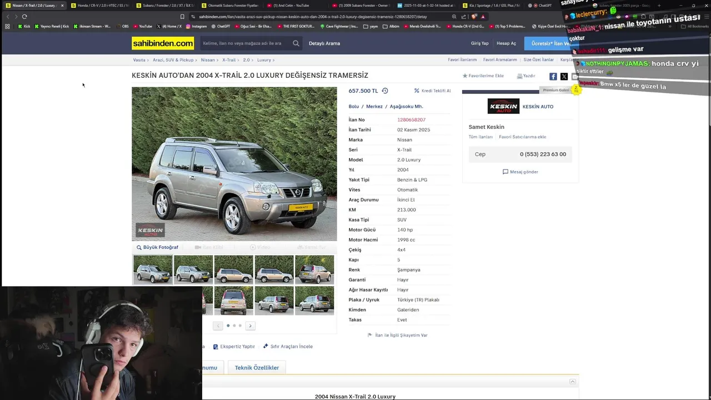
Task: Reload the page with browser refresh icon
Action: click(x=24, y=17)
